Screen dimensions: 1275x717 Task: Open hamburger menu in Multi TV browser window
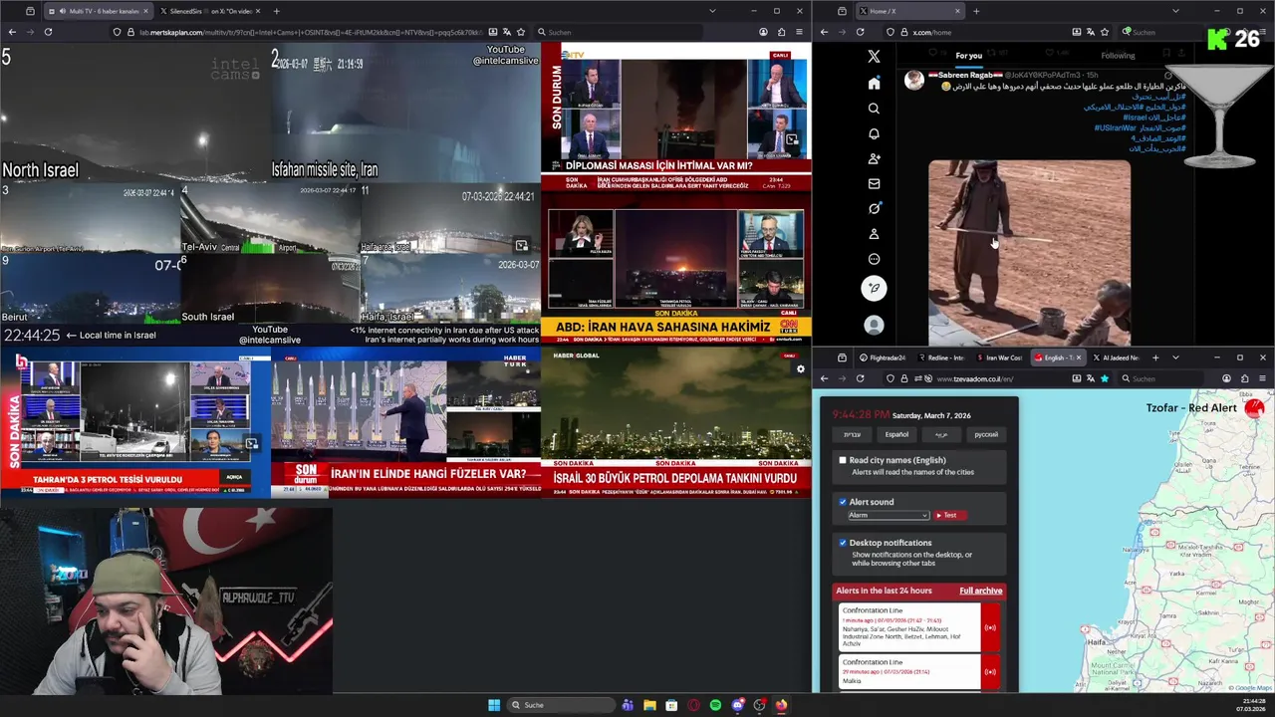point(800,32)
